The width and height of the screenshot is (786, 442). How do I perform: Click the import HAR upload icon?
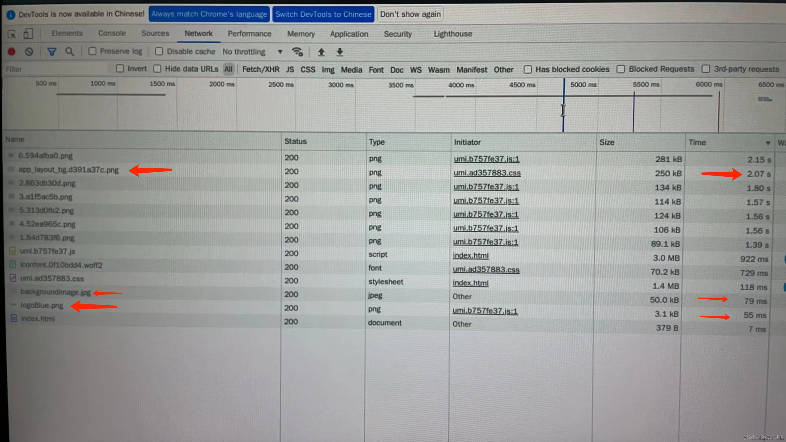coord(321,52)
